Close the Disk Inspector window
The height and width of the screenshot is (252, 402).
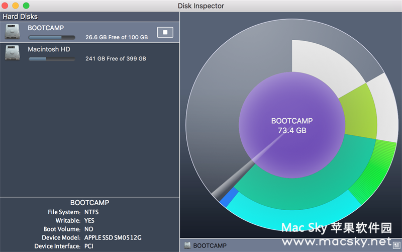(5, 6)
